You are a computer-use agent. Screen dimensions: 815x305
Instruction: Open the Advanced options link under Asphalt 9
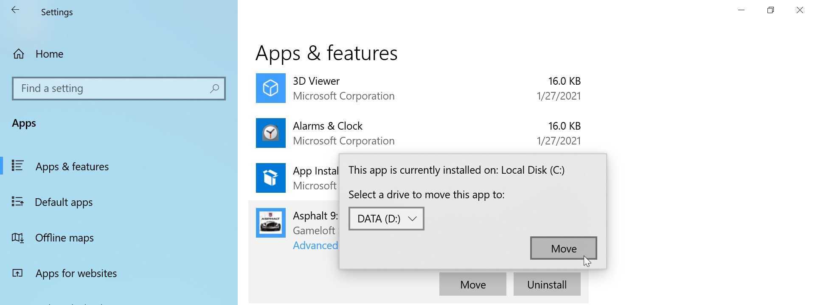[x=315, y=246]
